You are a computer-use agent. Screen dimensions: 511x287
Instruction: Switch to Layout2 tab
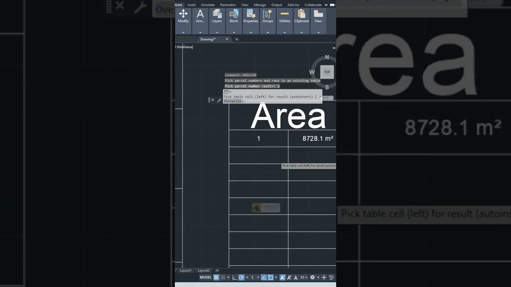(204, 270)
